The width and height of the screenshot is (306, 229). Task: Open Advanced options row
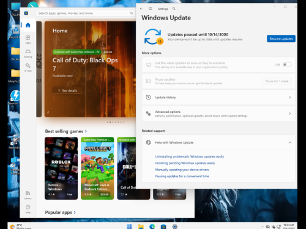pyautogui.click(x=218, y=114)
